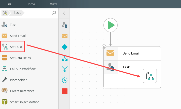Click the timer clock icon in strip

(65, 80)
